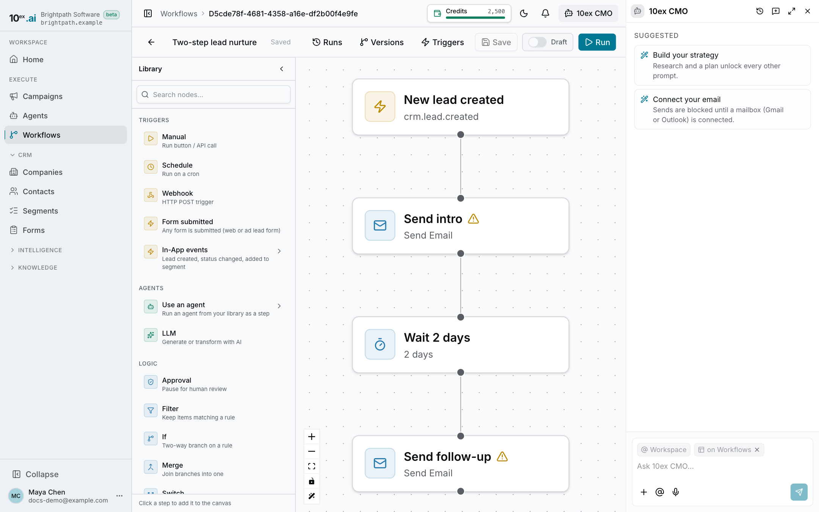
Task: Expand Use an agent submenu
Action: [279, 306]
